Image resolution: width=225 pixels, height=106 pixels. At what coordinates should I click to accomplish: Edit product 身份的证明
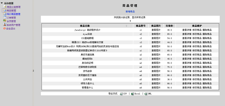pos(197,63)
